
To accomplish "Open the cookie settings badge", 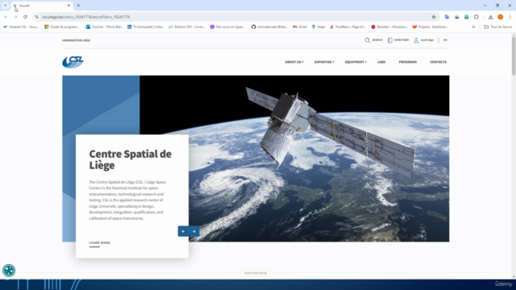I will pyautogui.click(x=9, y=271).
